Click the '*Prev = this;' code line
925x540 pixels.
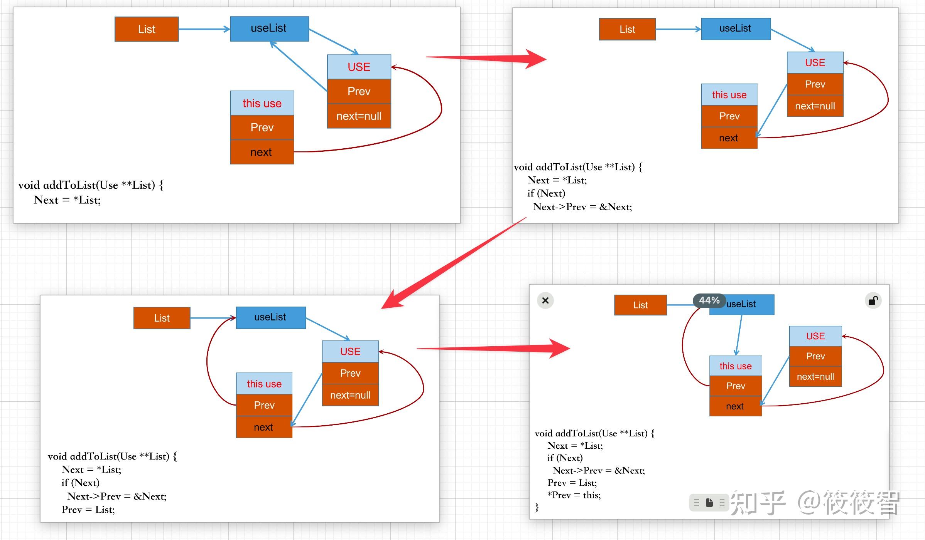click(x=574, y=495)
